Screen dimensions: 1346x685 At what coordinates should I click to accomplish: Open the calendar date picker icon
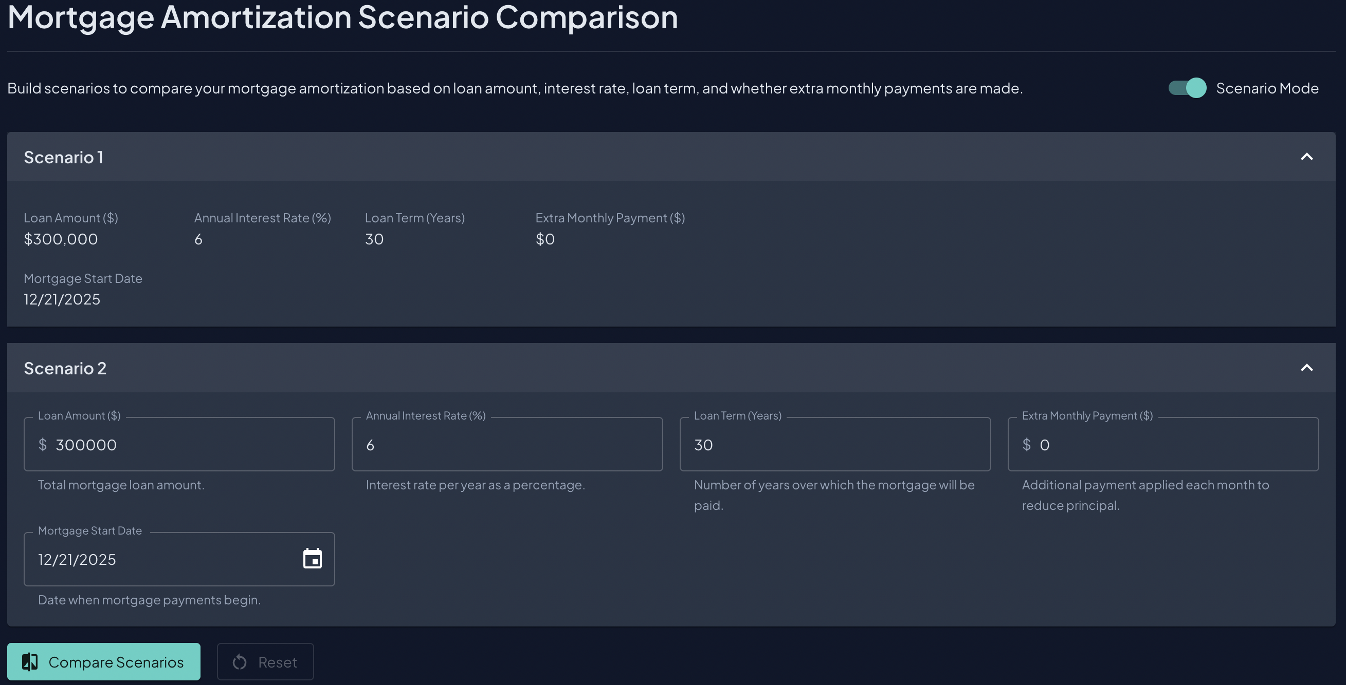[x=313, y=559]
